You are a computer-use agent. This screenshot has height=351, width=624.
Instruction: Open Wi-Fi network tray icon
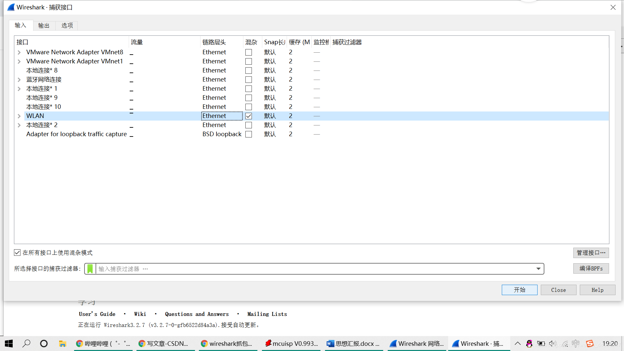click(565, 344)
